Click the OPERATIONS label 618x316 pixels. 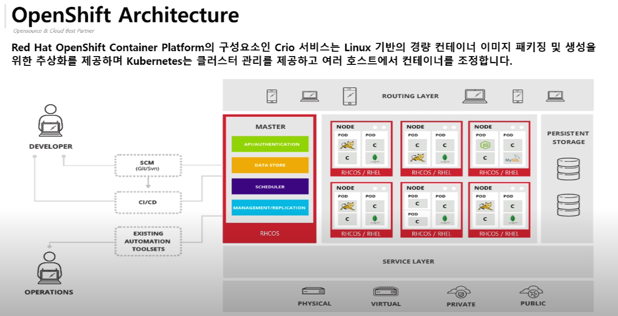[x=49, y=292]
